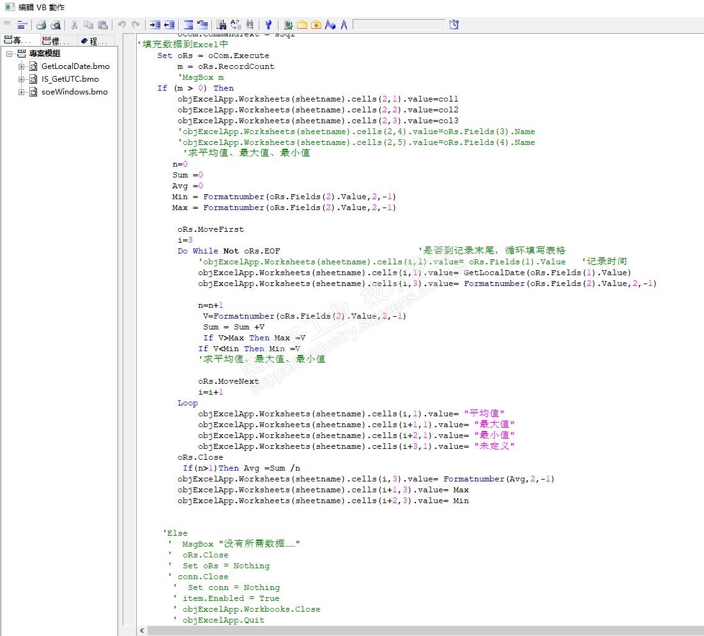This screenshot has width=704, height=636.
Task: Click the Cut scissors icon
Action: (74, 25)
